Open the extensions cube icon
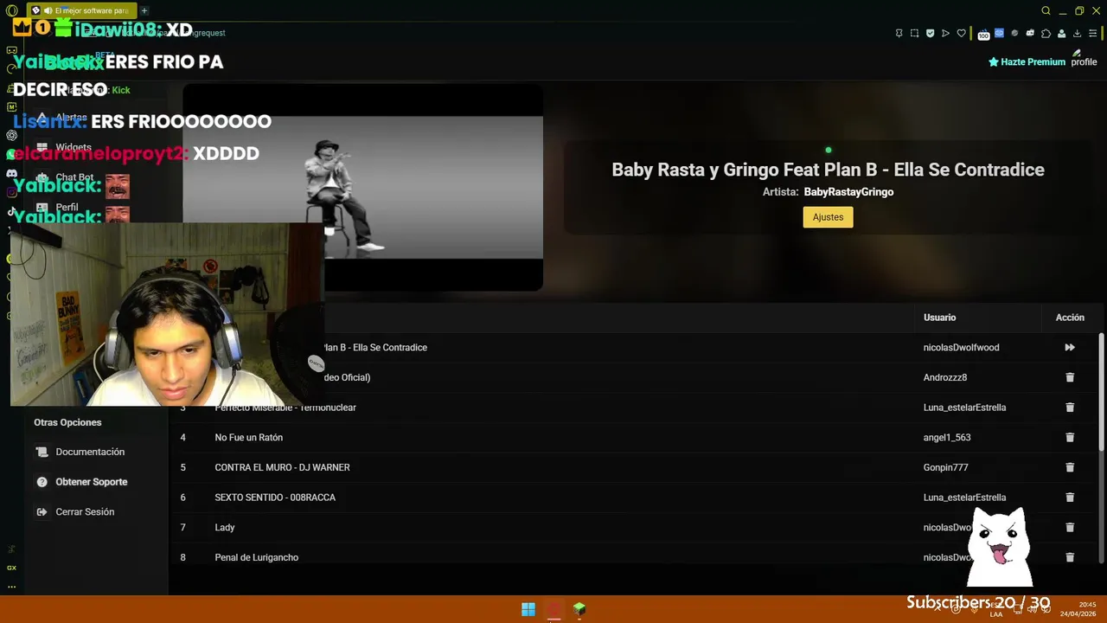Screen dimensions: 1107x623 tap(1046, 34)
